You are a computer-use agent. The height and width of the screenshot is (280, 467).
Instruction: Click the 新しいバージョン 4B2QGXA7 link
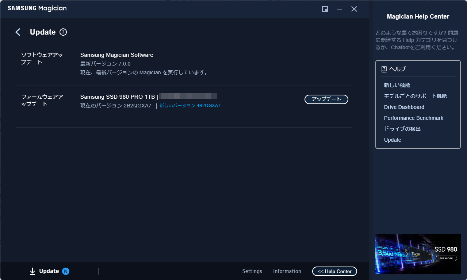[190, 106]
